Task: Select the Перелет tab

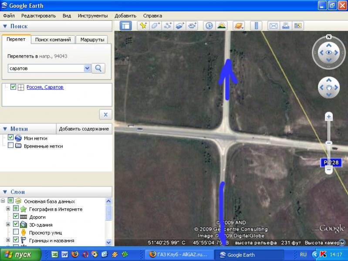Action: point(16,39)
